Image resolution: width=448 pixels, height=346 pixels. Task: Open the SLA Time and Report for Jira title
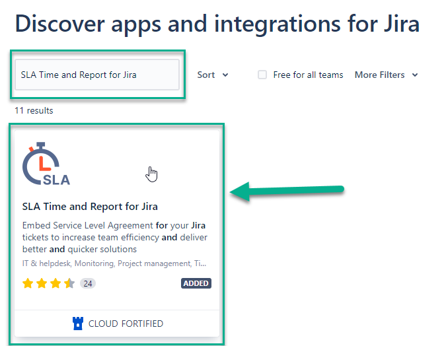click(x=90, y=207)
